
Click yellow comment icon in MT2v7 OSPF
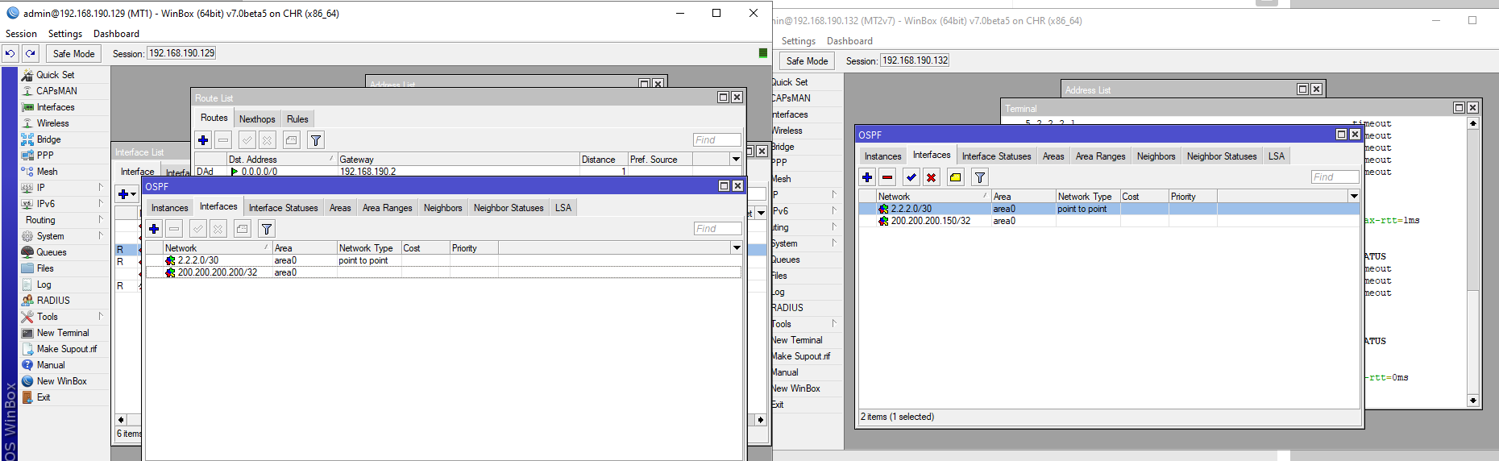[x=956, y=177]
